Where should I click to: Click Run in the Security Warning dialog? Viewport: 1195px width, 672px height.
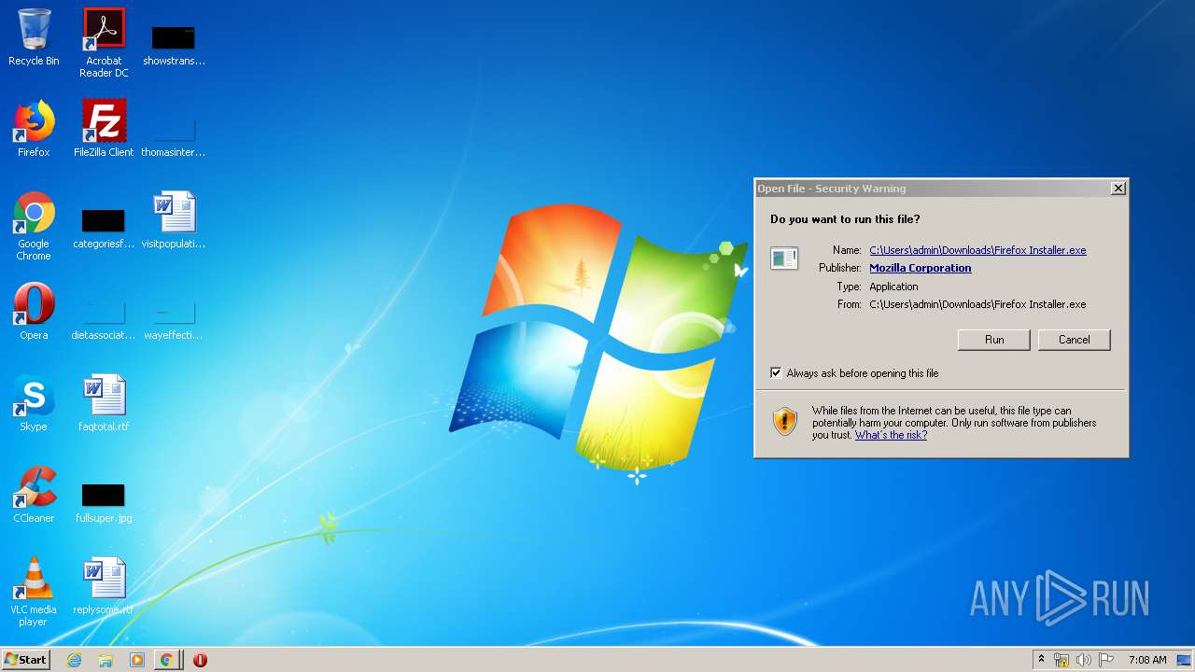point(994,340)
